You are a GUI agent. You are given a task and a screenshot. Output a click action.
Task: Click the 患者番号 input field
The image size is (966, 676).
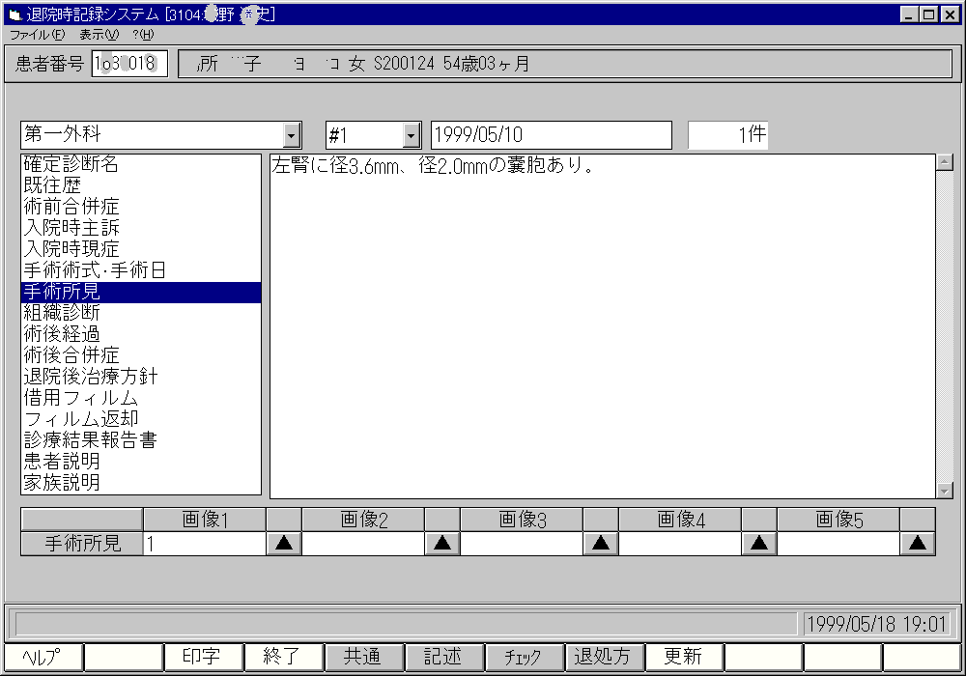129,64
